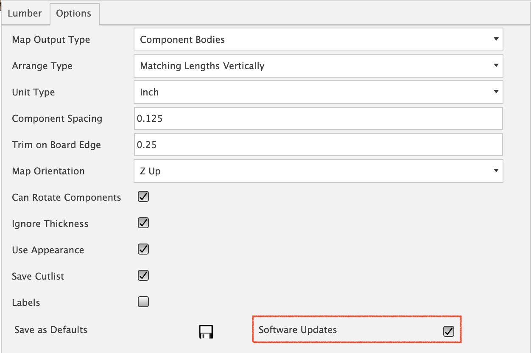Click the Arrange Type label
Screen dimensions: 531x353
coord(42,66)
